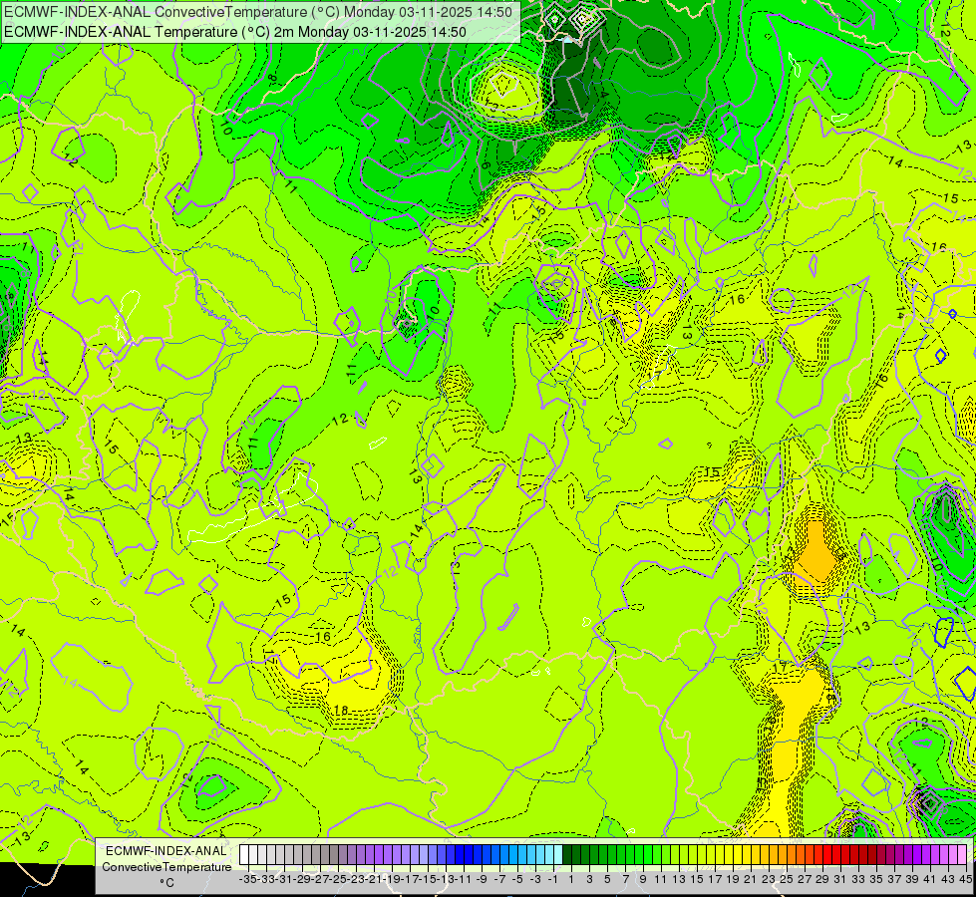Viewport: 976px width, 897px height.
Task: Select the lavender swatch above -19
Action: (387, 854)
